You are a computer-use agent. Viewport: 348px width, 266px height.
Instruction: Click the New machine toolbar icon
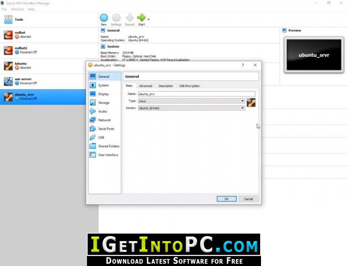[x=104, y=18]
